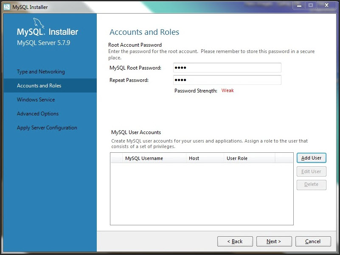This screenshot has width=340, height=255.
Task: Sort by the MySQL Username column header
Action: [154, 158]
